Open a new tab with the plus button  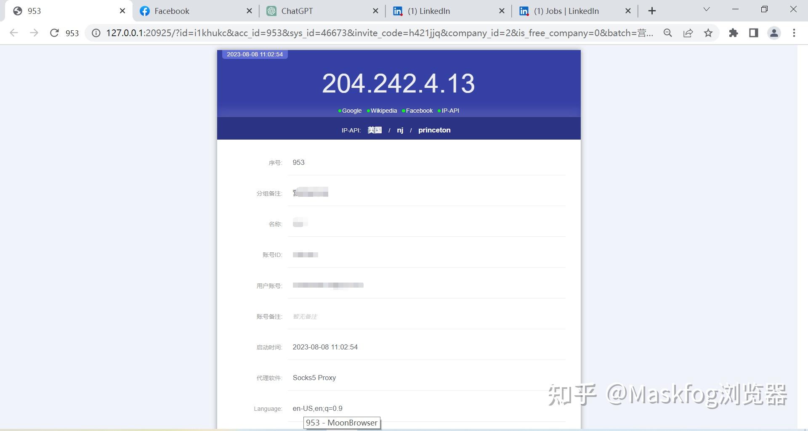(x=651, y=11)
